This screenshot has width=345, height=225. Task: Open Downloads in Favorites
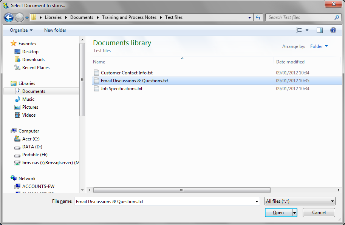[x=34, y=60]
